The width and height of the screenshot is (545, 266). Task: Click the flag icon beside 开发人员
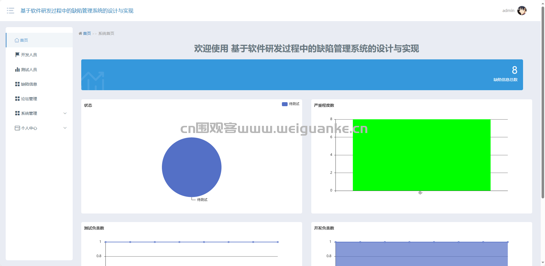(x=17, y=55)
